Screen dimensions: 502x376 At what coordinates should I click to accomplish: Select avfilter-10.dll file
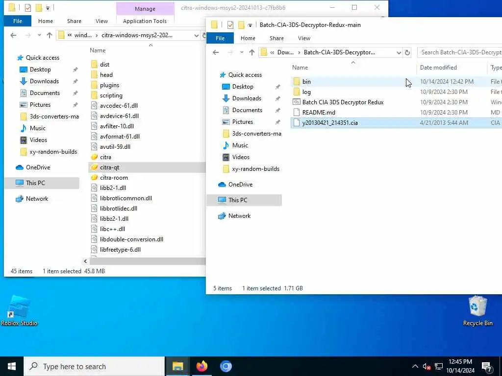[117, 126]
